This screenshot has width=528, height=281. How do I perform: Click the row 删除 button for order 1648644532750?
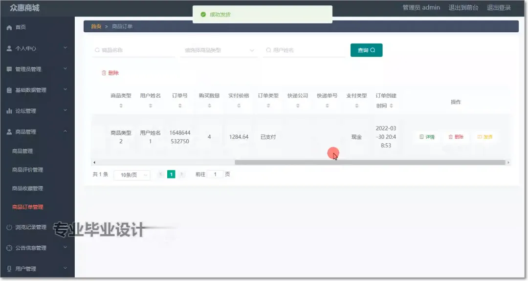[x=456, y=137]
